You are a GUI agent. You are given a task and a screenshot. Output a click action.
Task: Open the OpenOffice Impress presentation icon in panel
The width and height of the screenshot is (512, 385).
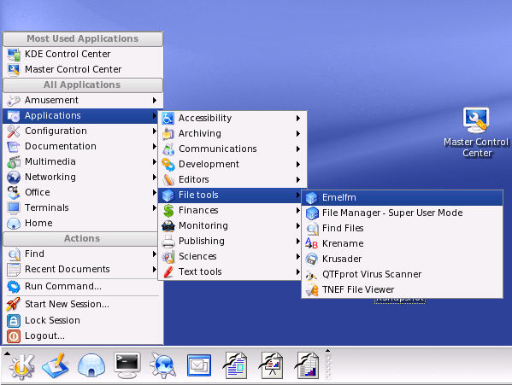click(x=271, y=365)
